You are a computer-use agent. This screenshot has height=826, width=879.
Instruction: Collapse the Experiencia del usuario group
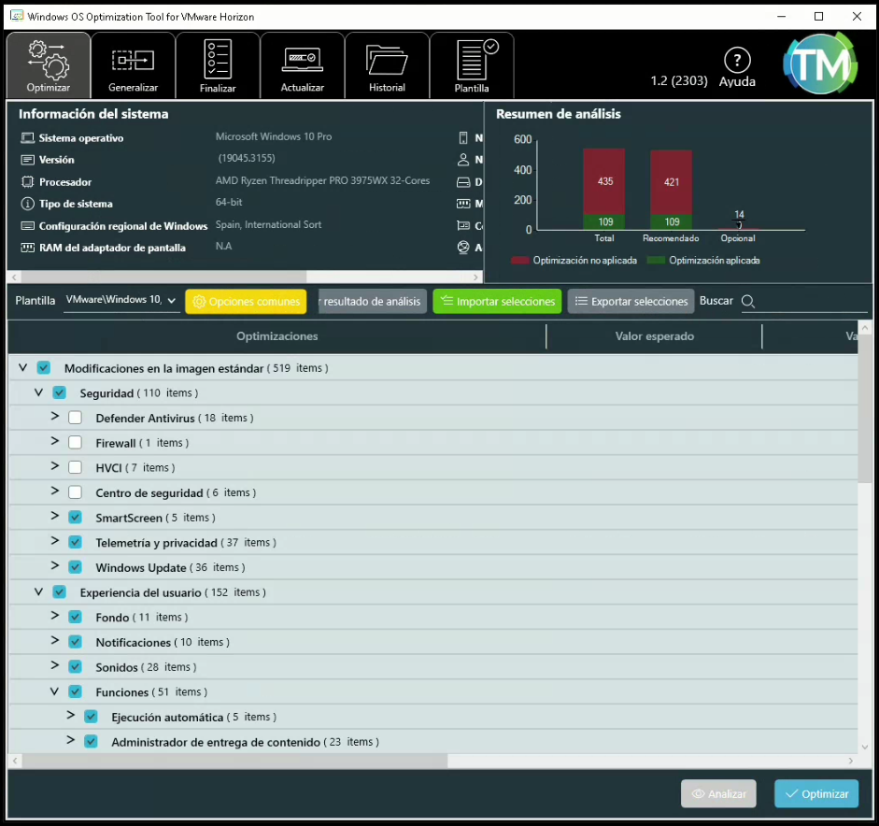[39, 591]
